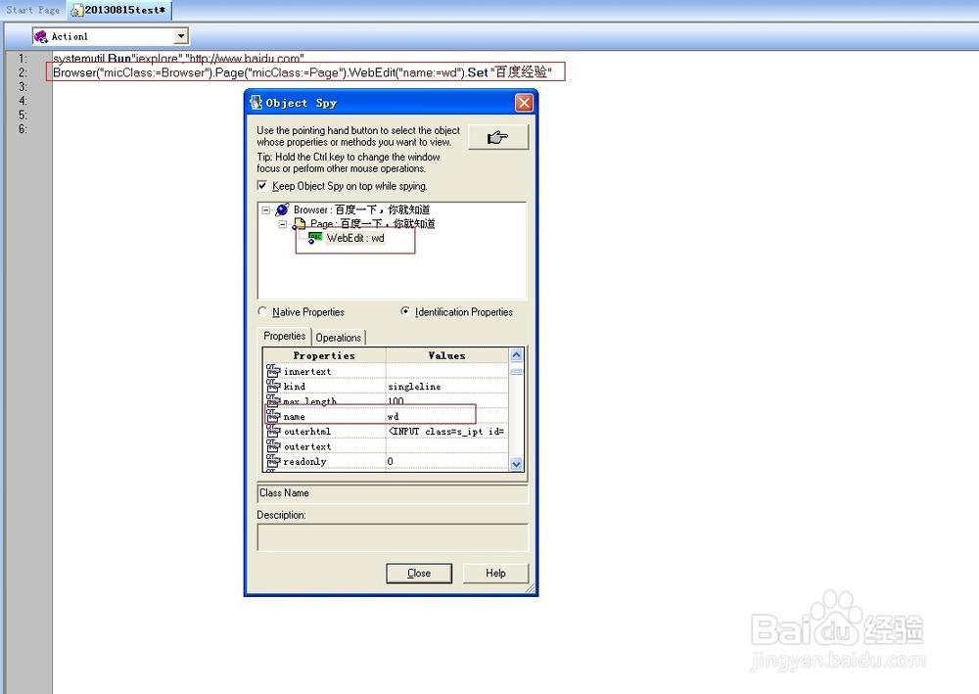Click the Help button
979x694 pixels.
click(x=495, y=573)
